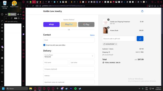Screen dimensions: 163x91
Task: Open Settings gear in the pink sidebar
Action: tap(23, 57)
